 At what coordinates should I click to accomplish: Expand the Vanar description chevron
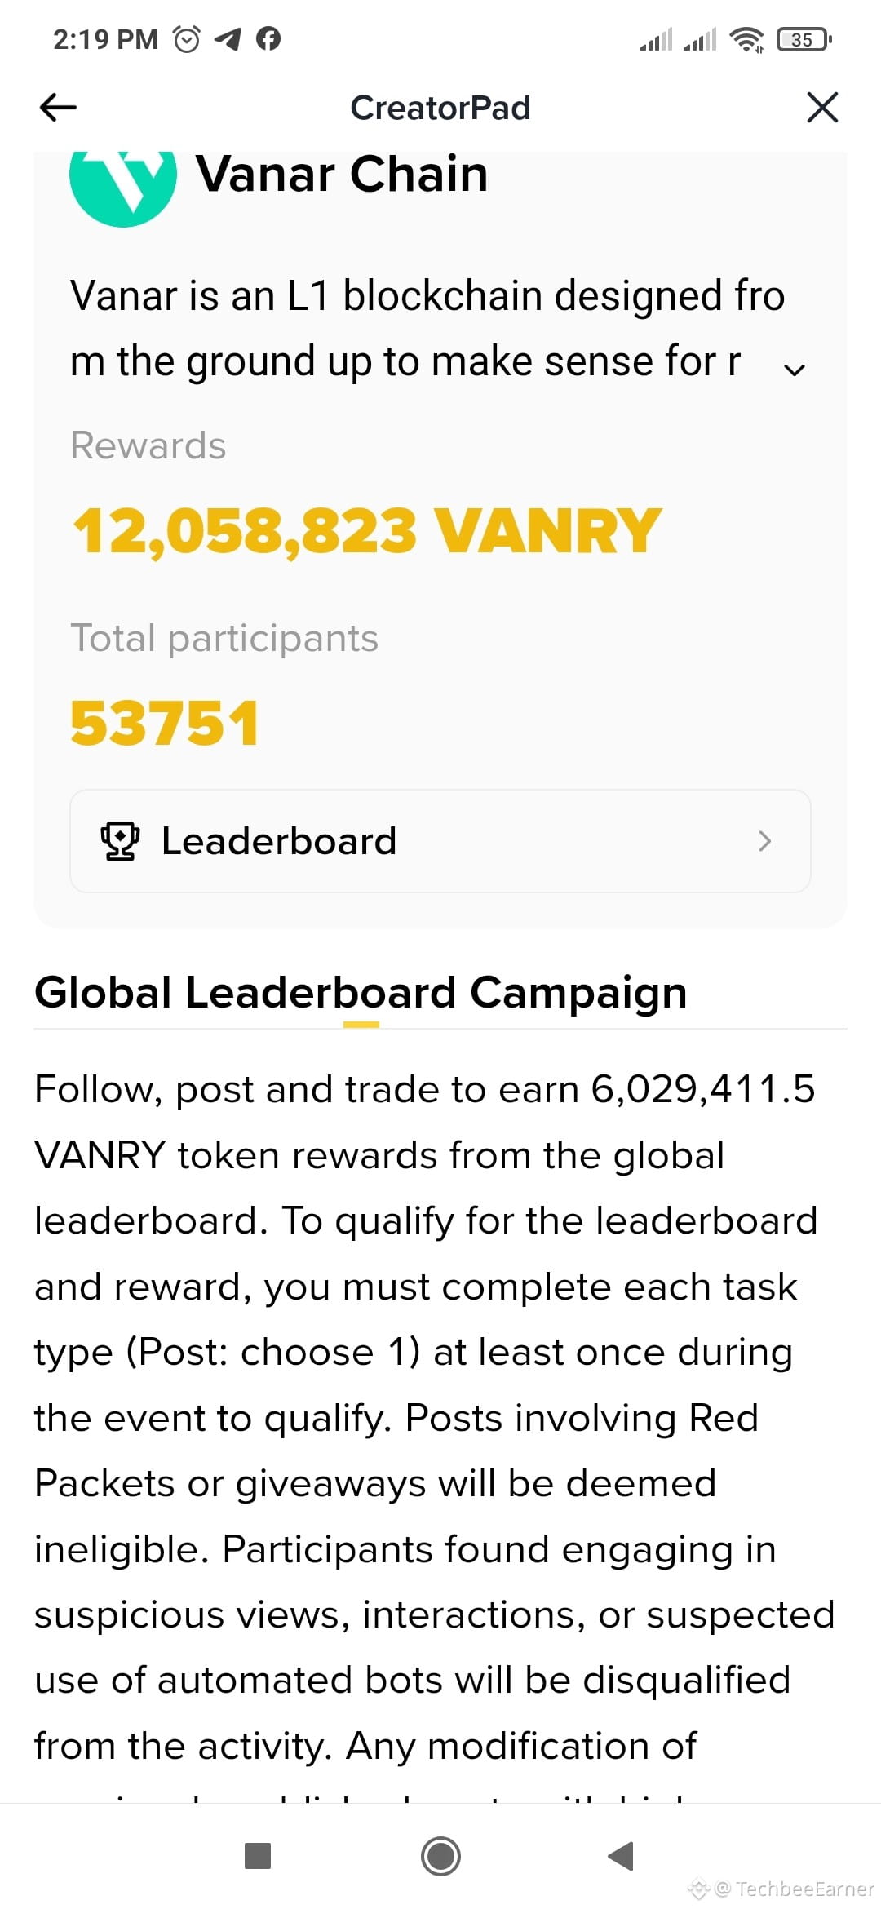[794, 370]
